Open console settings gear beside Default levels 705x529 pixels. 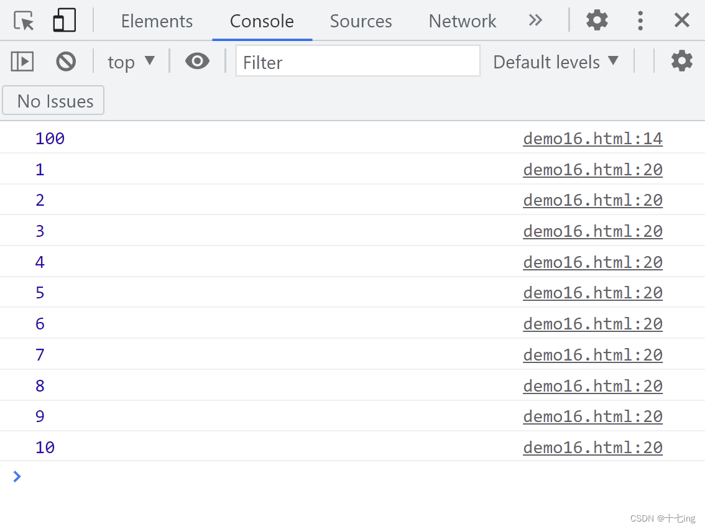coord(681,61)
